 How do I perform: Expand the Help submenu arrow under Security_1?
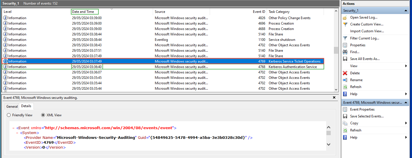406,94
